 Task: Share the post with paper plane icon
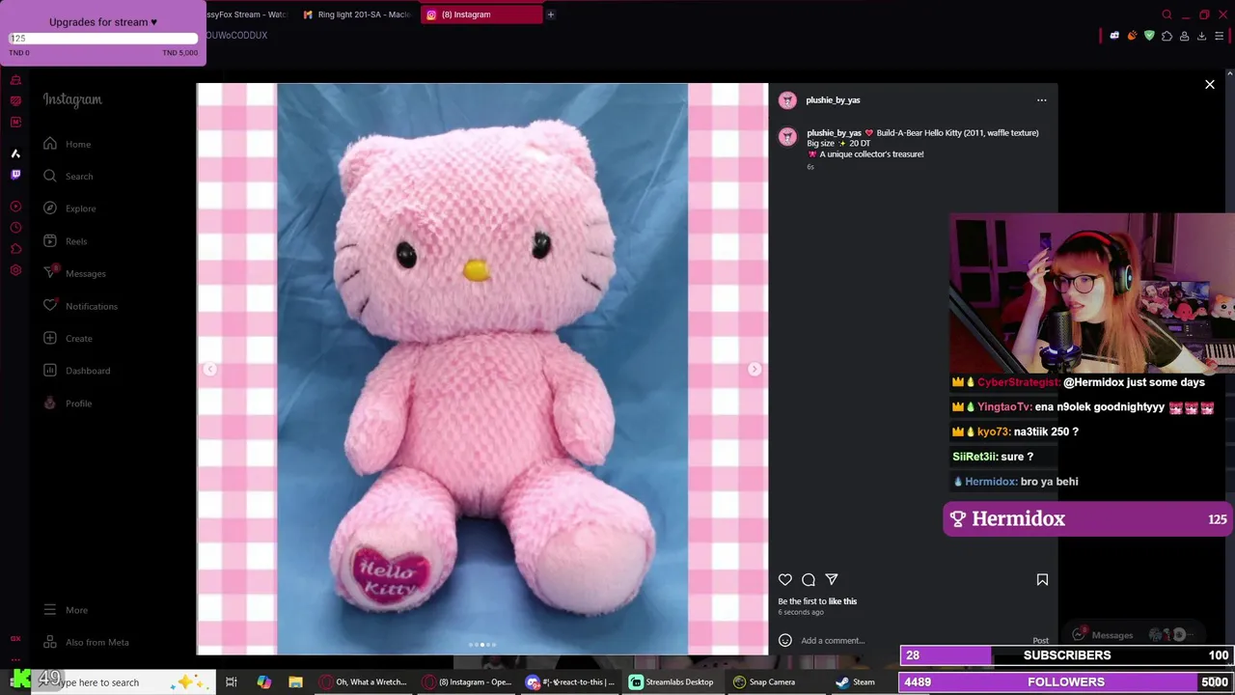(x=832, y=579)
